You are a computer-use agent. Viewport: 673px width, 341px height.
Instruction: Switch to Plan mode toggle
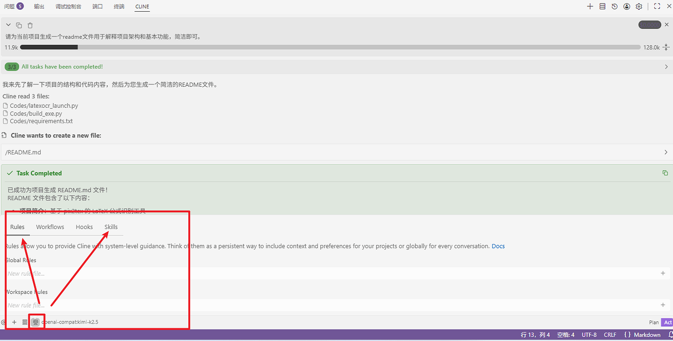654,322
